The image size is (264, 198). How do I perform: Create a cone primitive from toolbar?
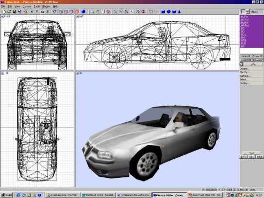pos(179,11)
